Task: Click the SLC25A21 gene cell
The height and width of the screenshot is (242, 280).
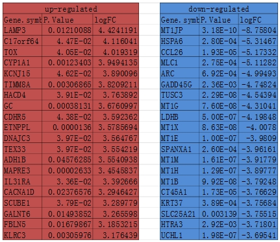Action: (179, 214)
